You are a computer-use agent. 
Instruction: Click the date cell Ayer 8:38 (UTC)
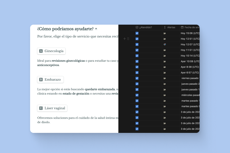click(x=190, y=67)
